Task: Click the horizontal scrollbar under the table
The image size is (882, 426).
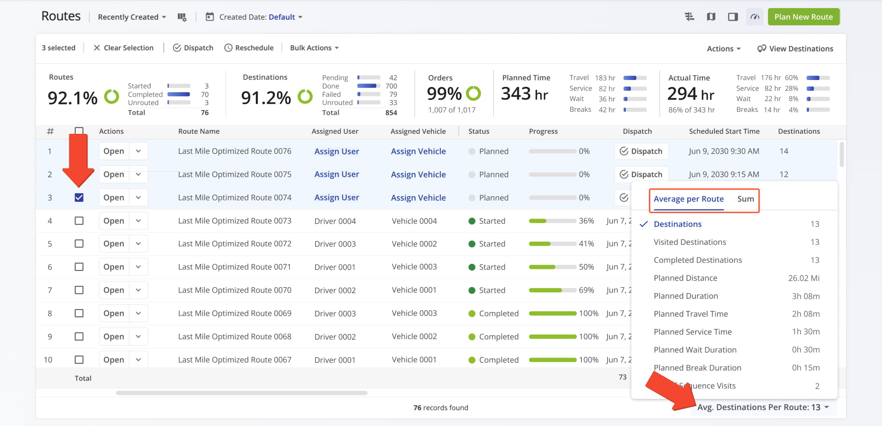Action: [x=241, y=393]
